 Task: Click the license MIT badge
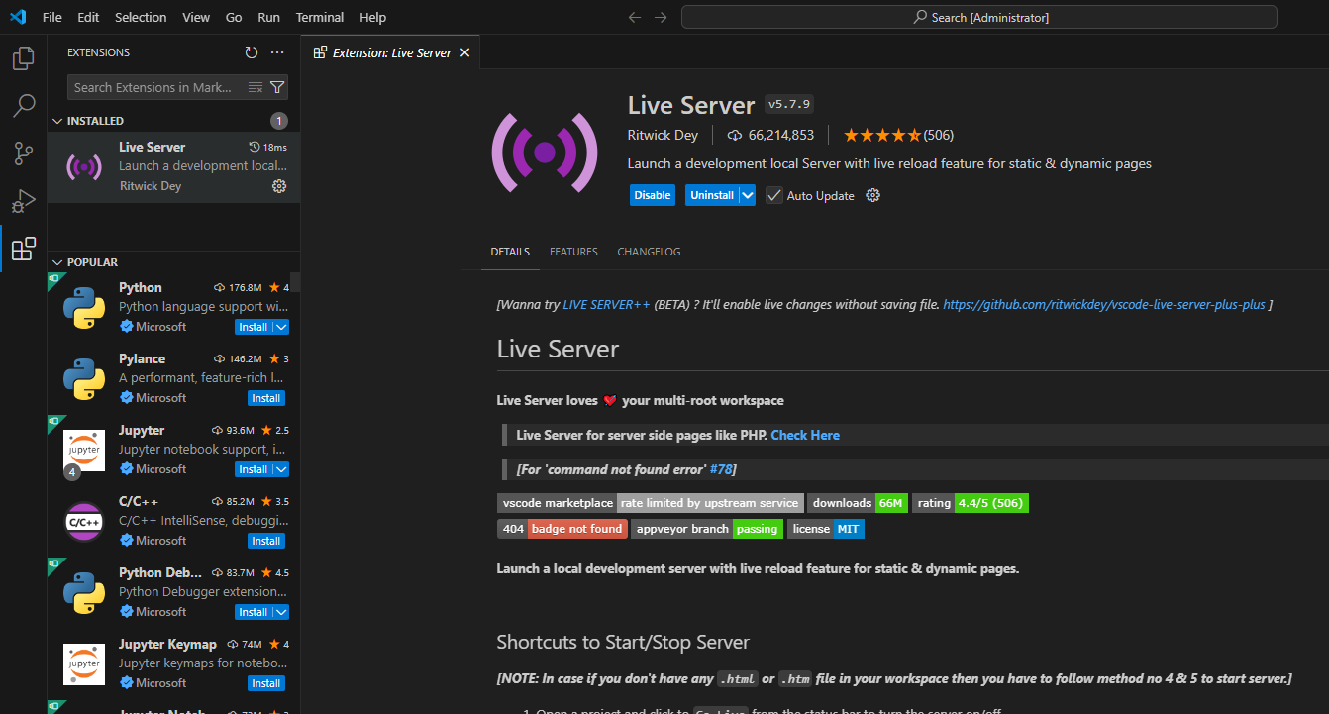(826, 529)
